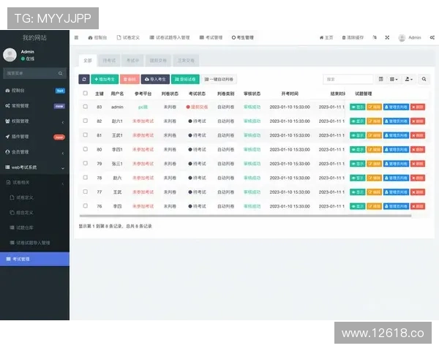This screenshot has height=351, width=439.
Task: Click the 主页 home icon in top bar
Action: (326, 37)
